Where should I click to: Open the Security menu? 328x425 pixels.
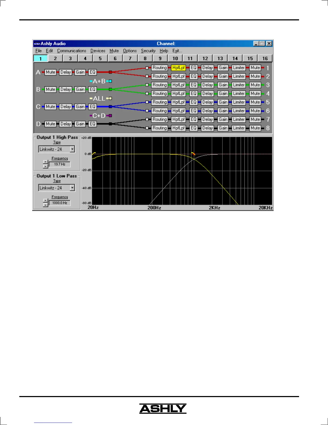tap(148, 51)
